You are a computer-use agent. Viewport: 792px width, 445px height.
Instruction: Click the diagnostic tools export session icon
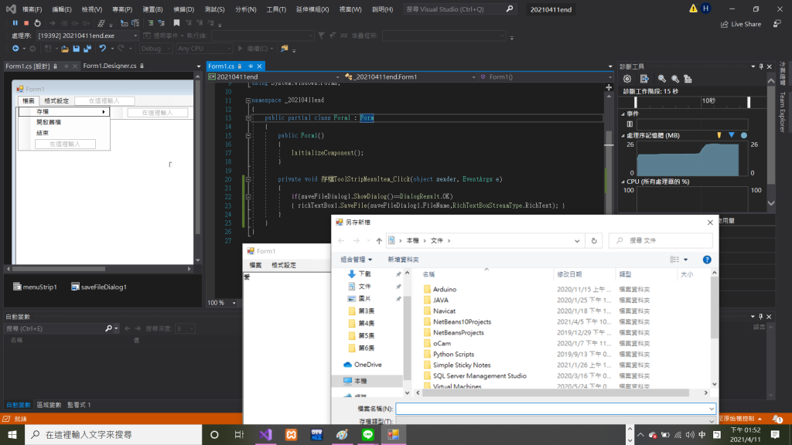tap(644, 79)
